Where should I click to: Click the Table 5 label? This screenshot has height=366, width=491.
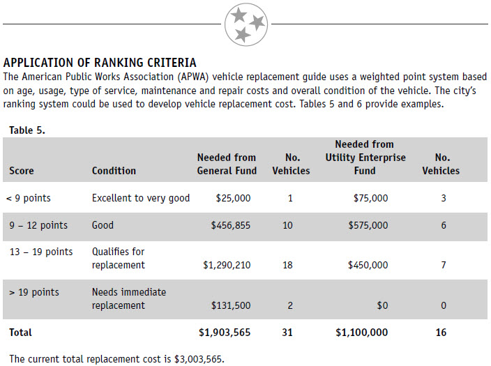click(27, 130)
